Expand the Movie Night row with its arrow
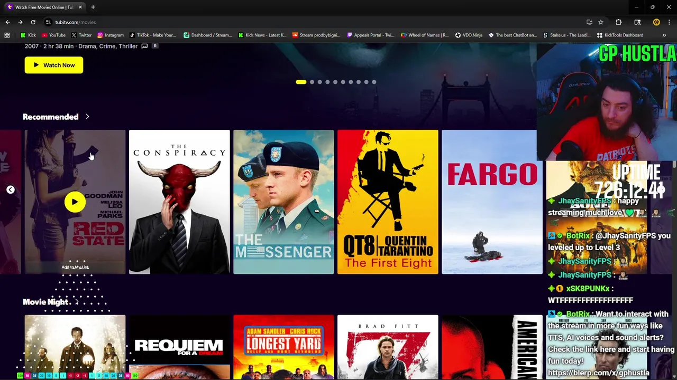The width and height of the screenshot is (677, 380). point(77,302)
